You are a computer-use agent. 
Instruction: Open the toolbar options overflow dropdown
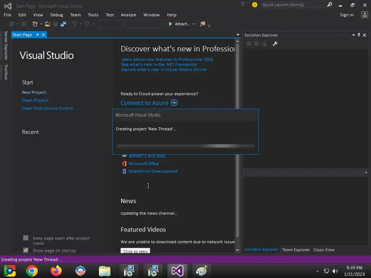209,26
